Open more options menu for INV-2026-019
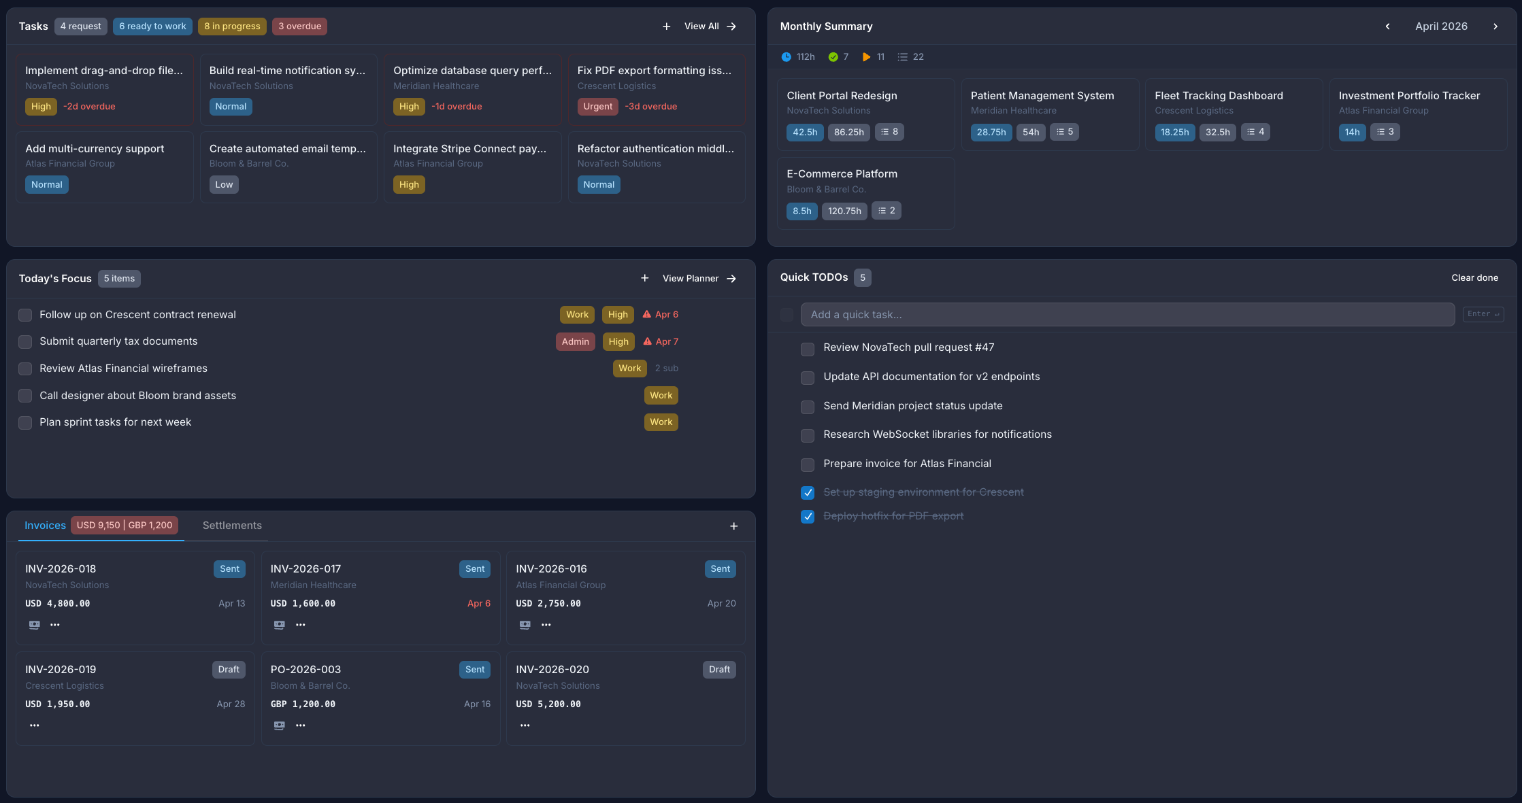 click(35, 725)
